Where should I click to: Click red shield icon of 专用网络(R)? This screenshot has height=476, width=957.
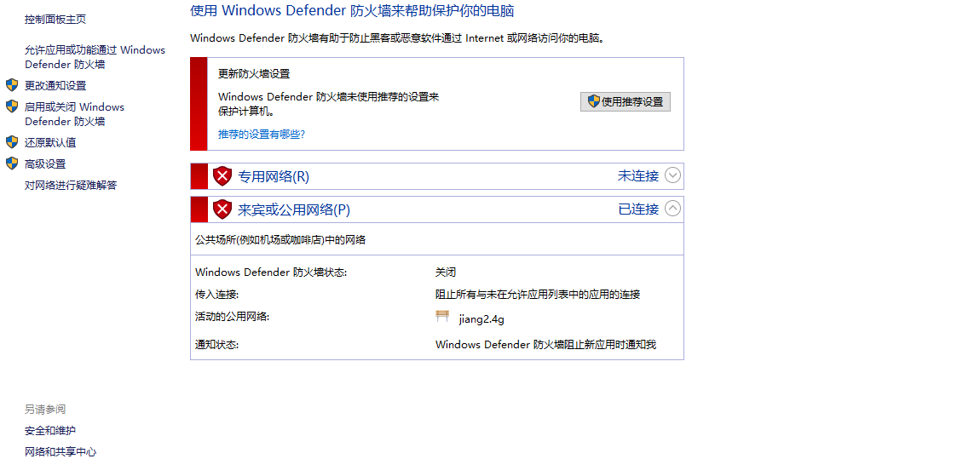click(x=222, y=176)
